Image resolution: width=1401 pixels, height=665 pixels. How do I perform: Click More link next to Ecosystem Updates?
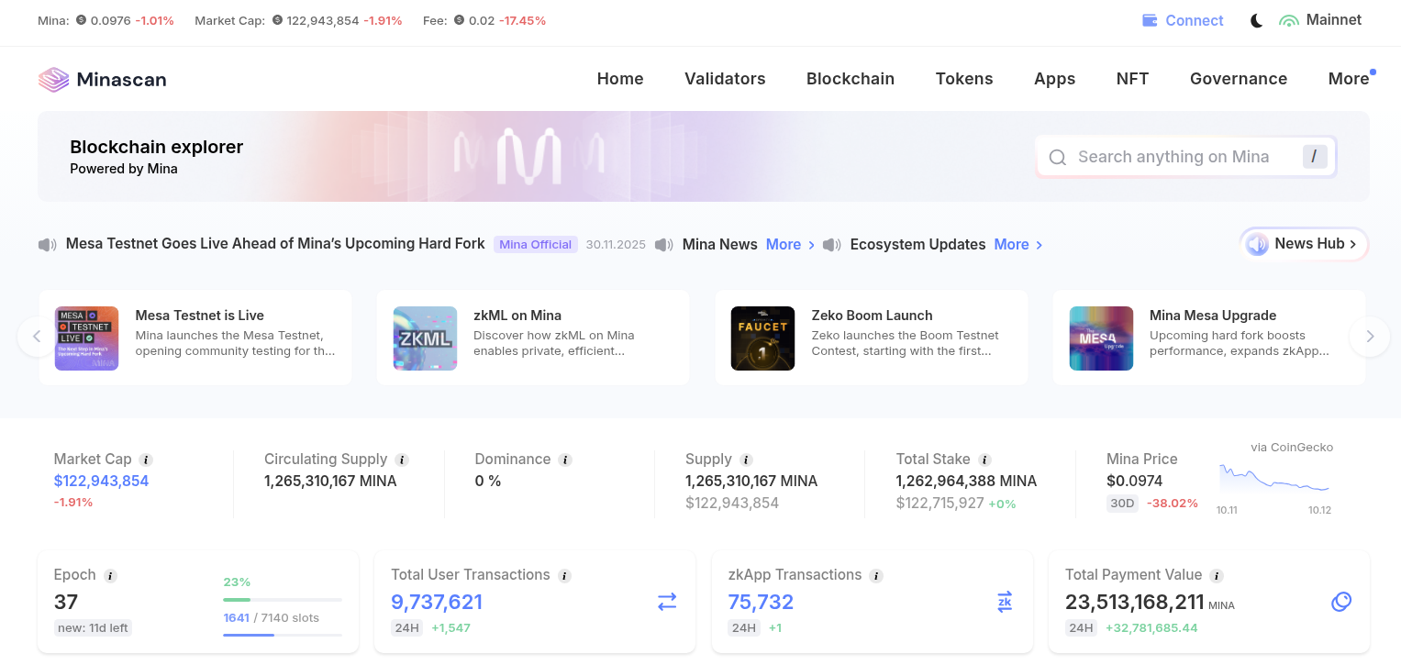pyautogui.click(x=1017, y=245)
